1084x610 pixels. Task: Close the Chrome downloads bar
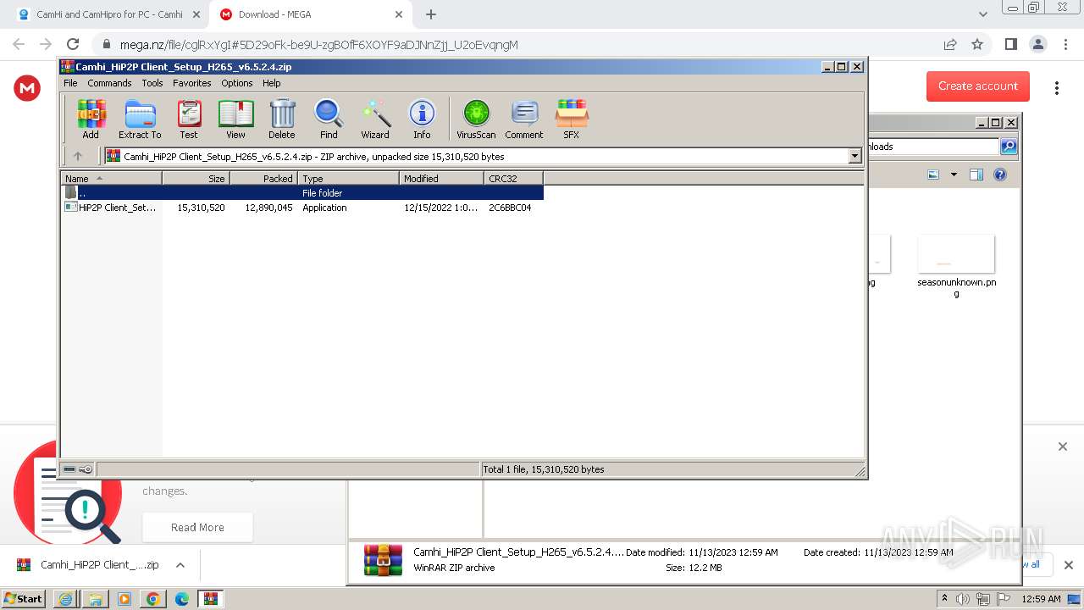(x=1068, y=565)
